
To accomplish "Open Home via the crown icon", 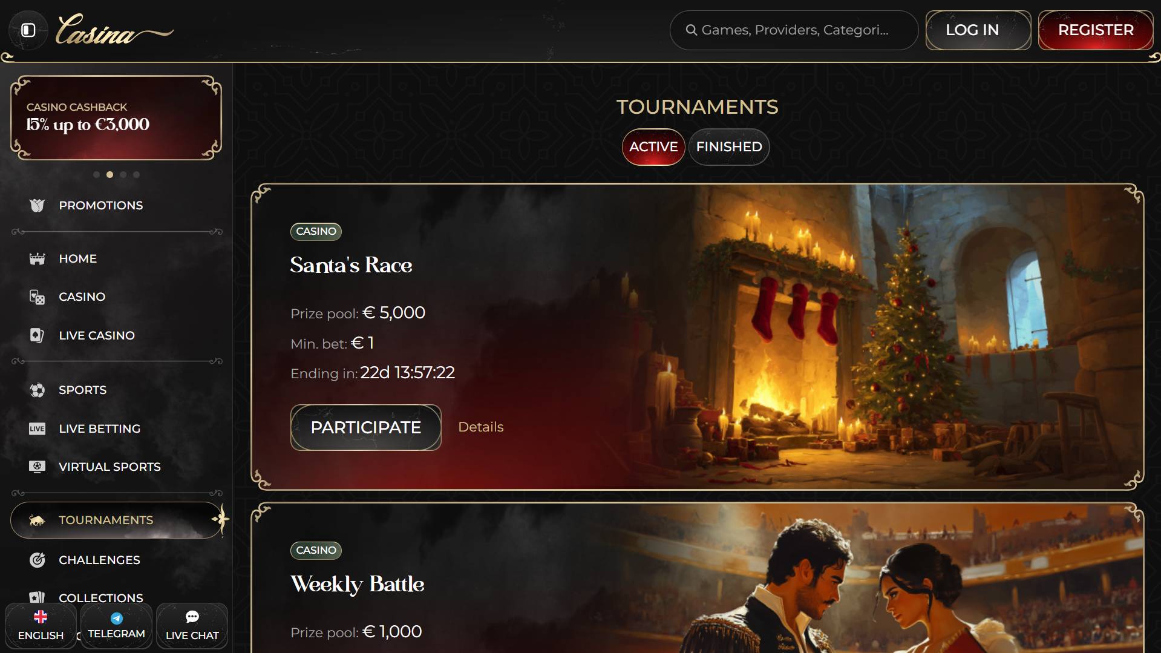I will [37, 259].
